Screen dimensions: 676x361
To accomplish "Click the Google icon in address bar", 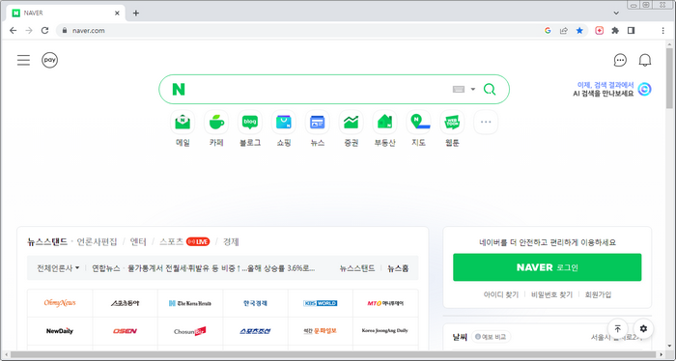I will tap(548, 31).
